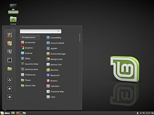Launch Calculator

coord(53,86)
